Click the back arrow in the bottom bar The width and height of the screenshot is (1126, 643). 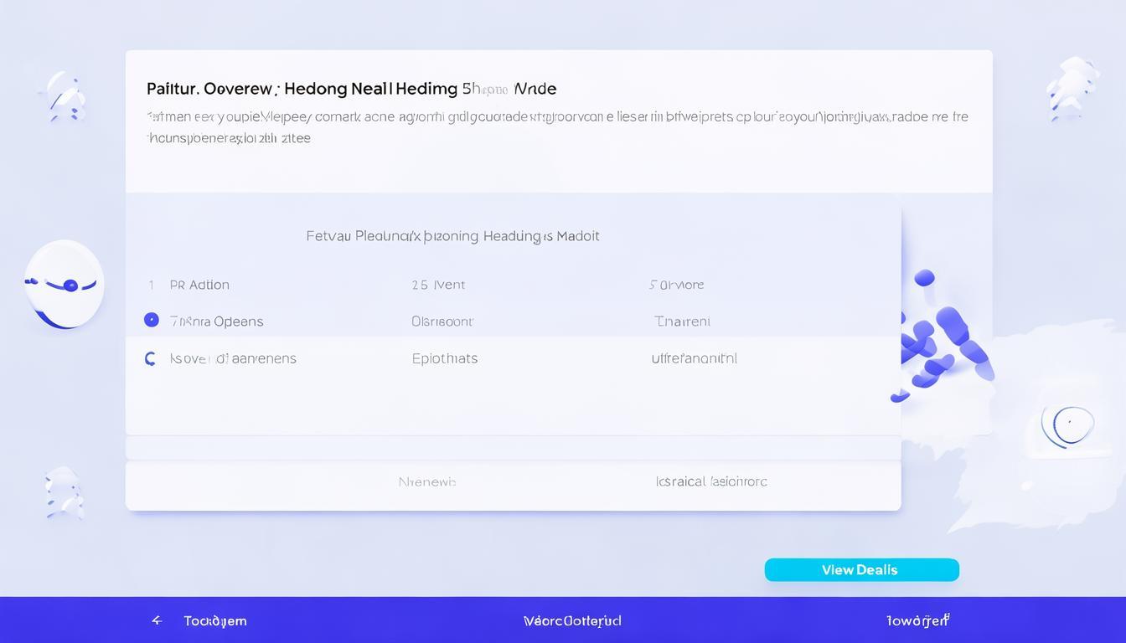click(157, 620)
